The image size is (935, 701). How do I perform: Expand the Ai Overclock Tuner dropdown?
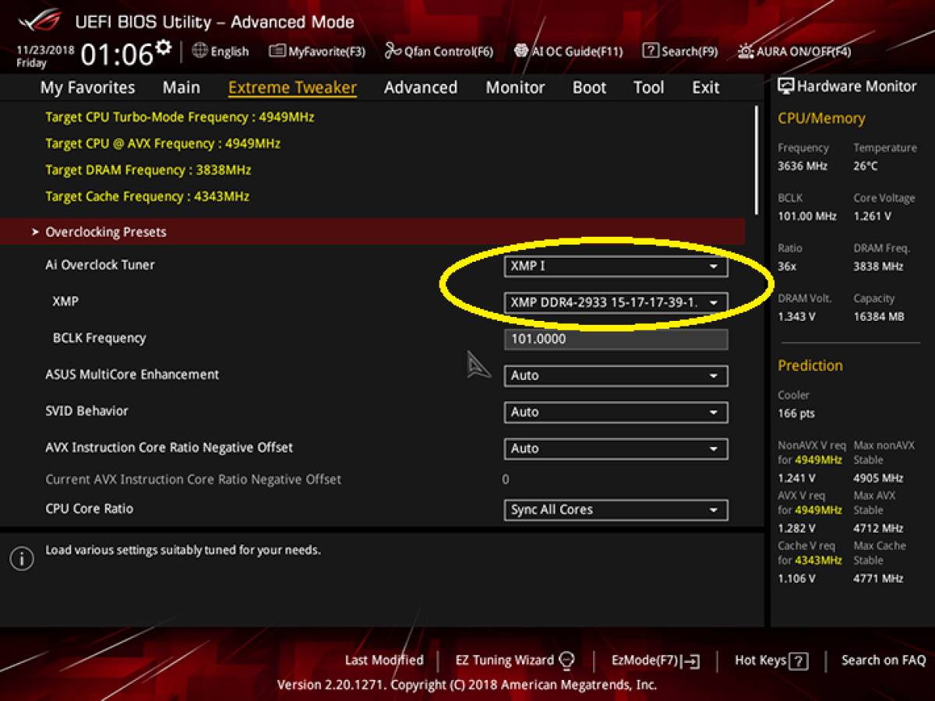pos(616,266)
